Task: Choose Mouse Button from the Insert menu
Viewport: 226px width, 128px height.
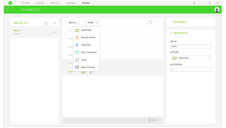Action: [x=87, y=37]
